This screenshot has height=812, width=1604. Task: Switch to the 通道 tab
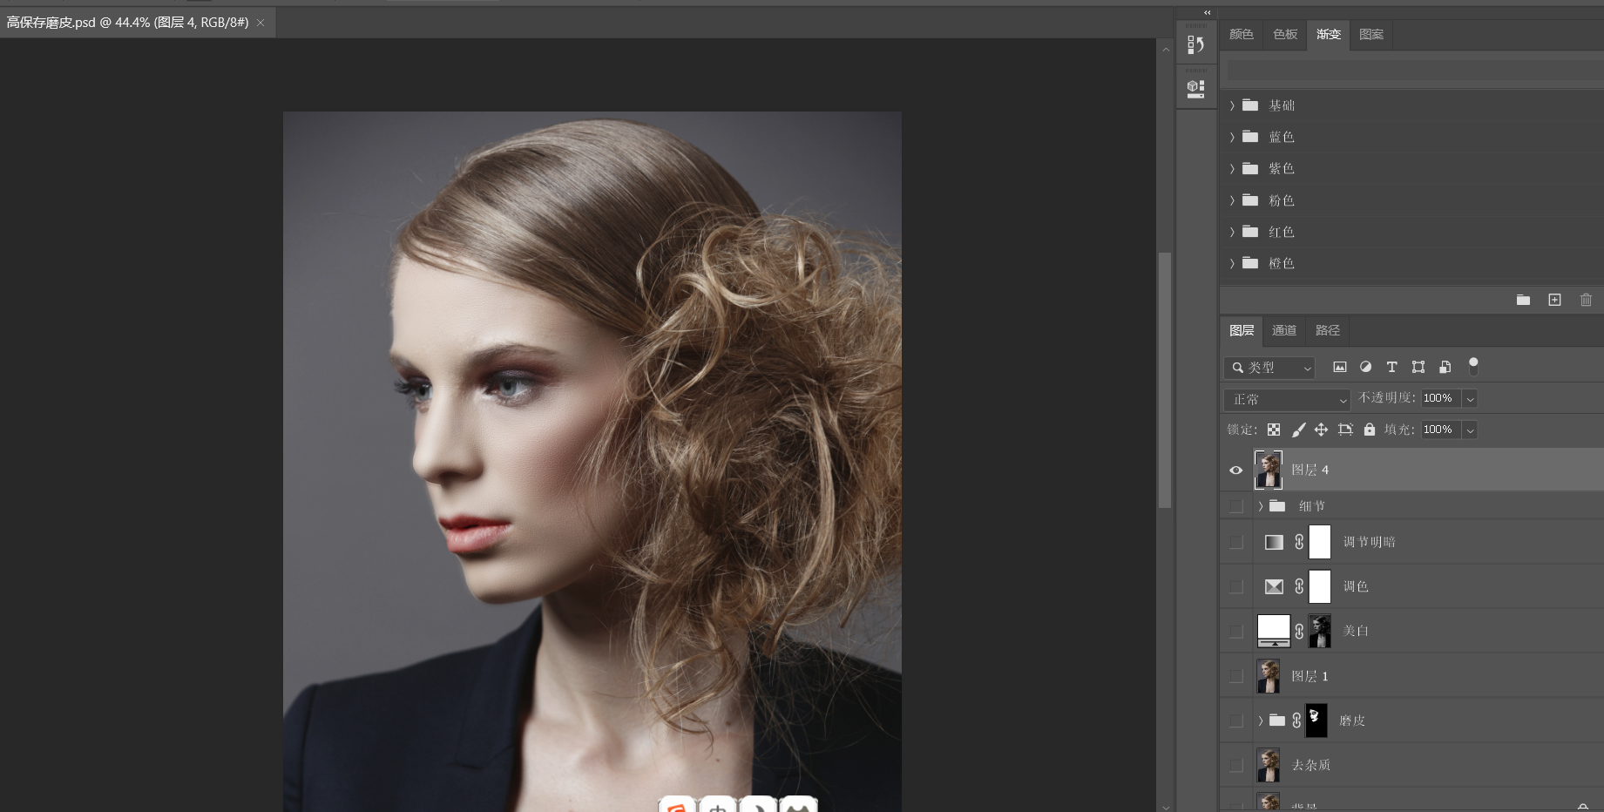click(1283, 330)
